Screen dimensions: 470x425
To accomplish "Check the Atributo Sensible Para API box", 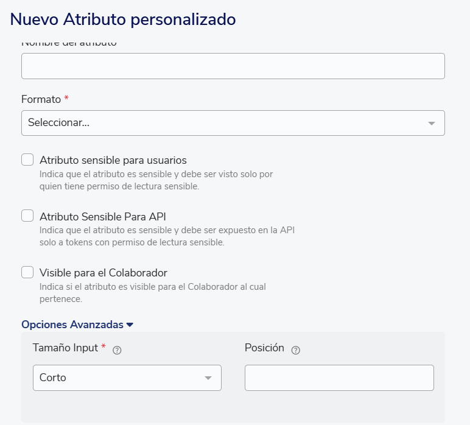I will [x=27, y=216].
